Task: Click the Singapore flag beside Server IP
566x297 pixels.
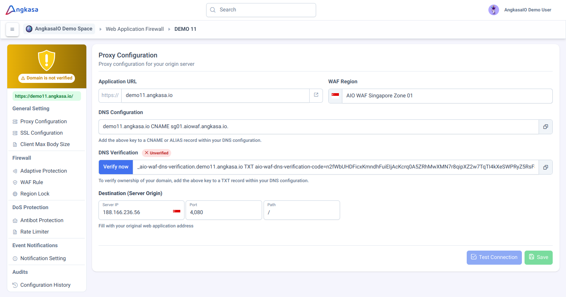Action: click(176, 211)
